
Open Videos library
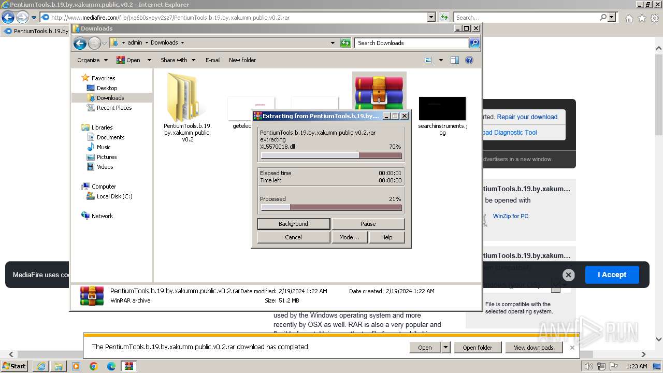[105, 167]
